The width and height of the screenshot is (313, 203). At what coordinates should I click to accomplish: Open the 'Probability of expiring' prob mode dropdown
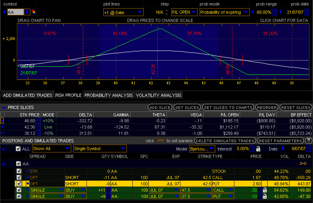pos(224,12)
